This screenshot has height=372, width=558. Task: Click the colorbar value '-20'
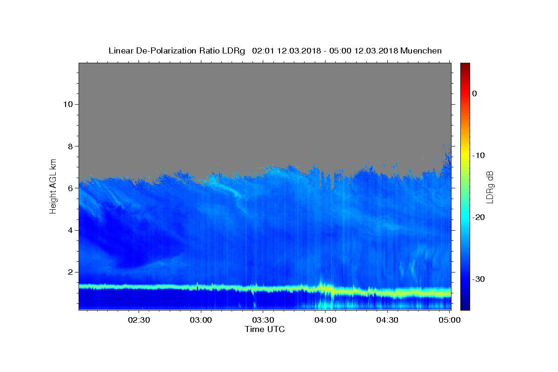coord(479,217)
